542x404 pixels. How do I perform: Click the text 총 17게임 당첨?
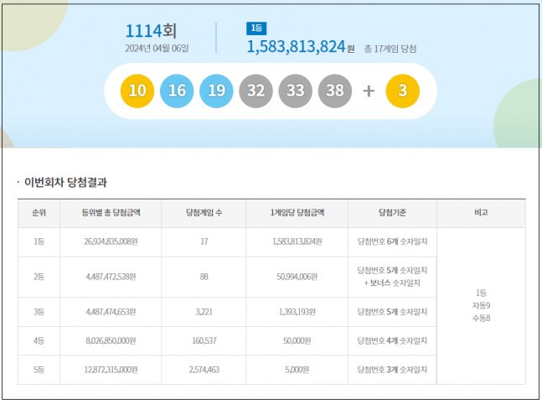click(x=390, y=49)
